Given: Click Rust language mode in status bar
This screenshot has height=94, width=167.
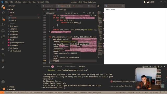Looking at the screenshot, I should click(x=147, y=92).
